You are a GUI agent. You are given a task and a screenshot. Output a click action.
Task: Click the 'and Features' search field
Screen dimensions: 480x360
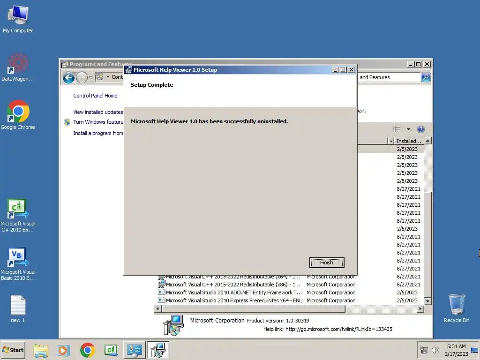point(389,77)
